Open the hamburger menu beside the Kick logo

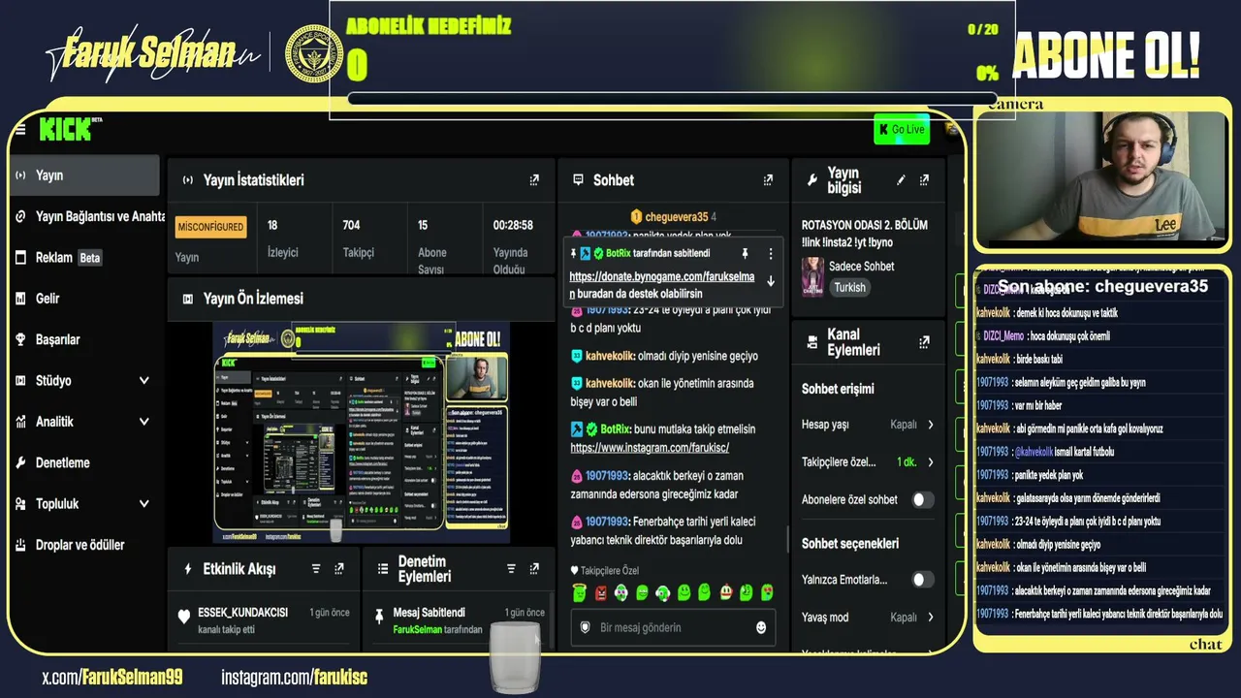coord(19,130)
